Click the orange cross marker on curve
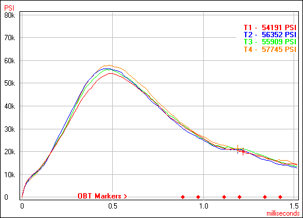 (x=238, y=149)
